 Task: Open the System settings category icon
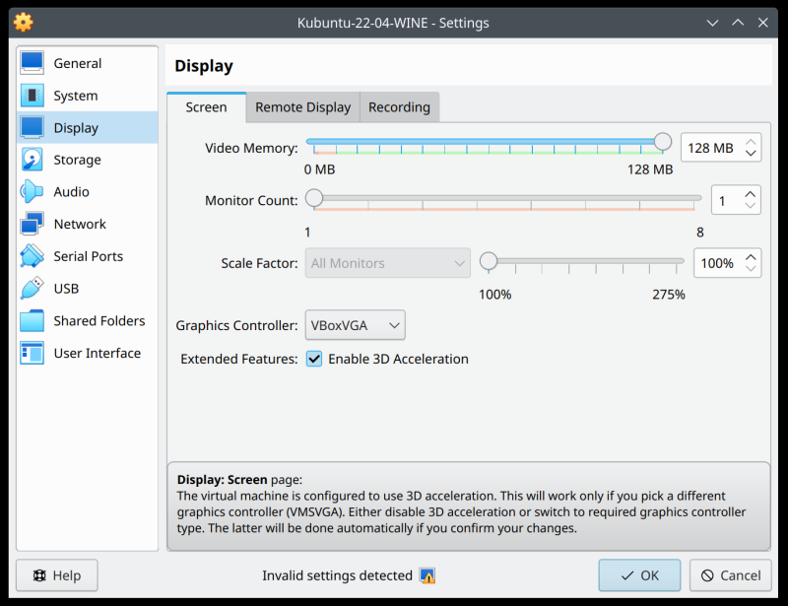pos(33,96)
